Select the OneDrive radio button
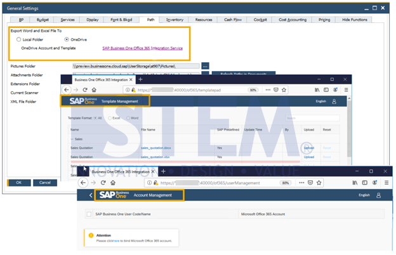 click(67, 39)
